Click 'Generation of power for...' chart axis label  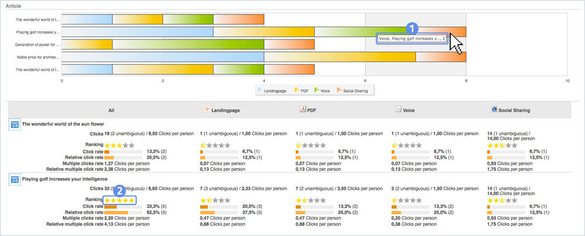click(x=37, y=44)
